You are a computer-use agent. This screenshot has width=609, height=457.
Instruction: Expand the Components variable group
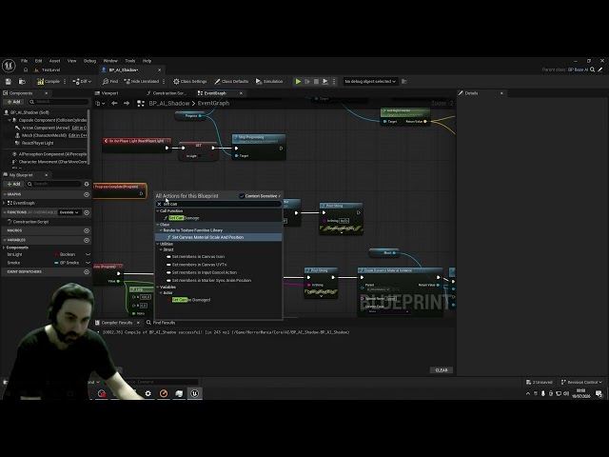(x=4, y=248)
